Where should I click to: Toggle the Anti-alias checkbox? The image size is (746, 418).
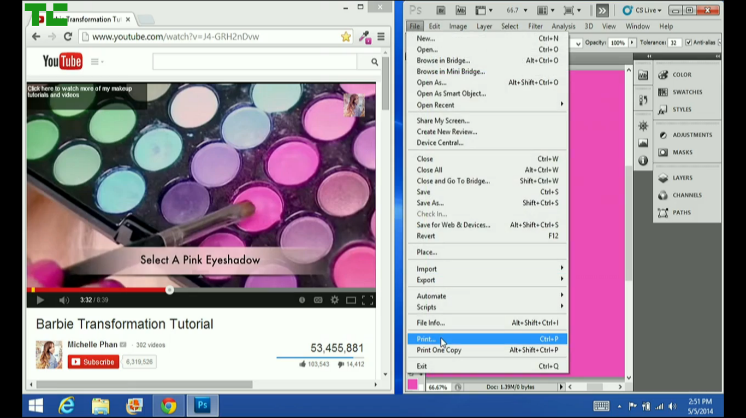(x=689, y=43)
